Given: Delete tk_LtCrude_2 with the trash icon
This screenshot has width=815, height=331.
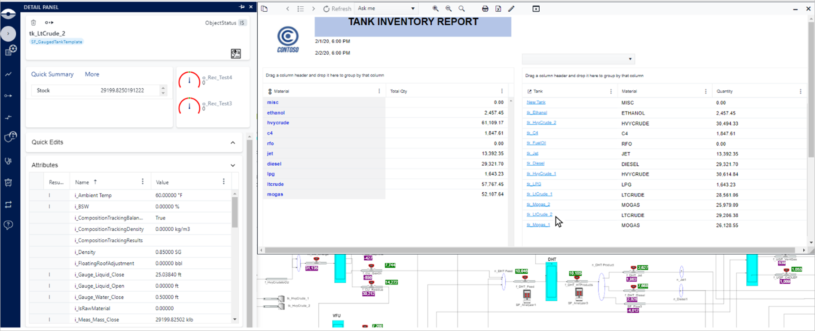Looking at the screenshot, I should point(33,23).
